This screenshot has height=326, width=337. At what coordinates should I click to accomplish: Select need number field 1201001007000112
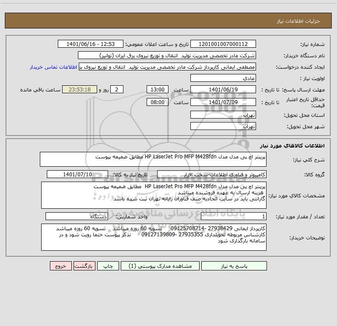tap(223, 44)
